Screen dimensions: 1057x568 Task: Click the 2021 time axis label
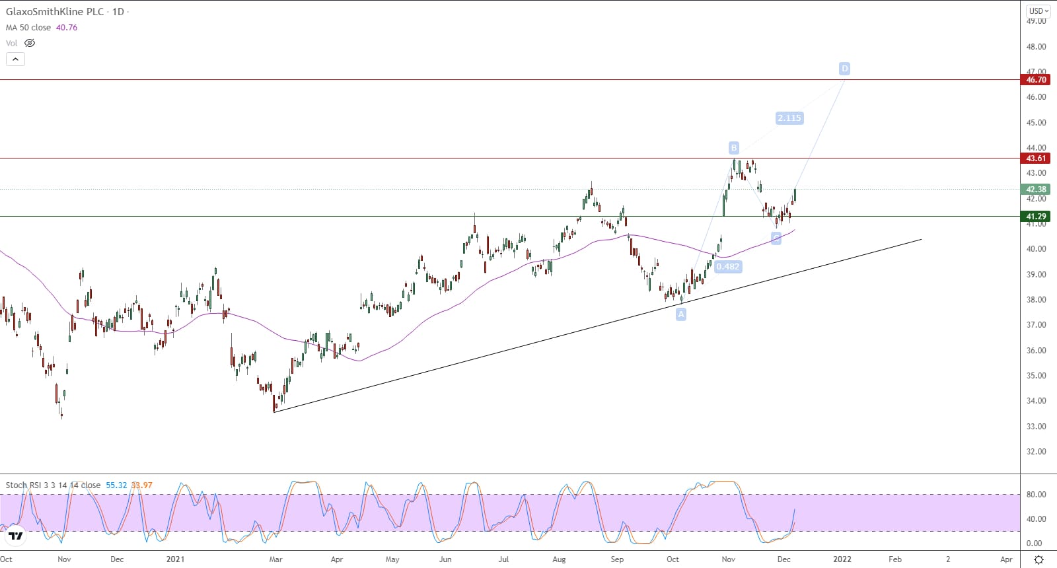tap(175, 559)
